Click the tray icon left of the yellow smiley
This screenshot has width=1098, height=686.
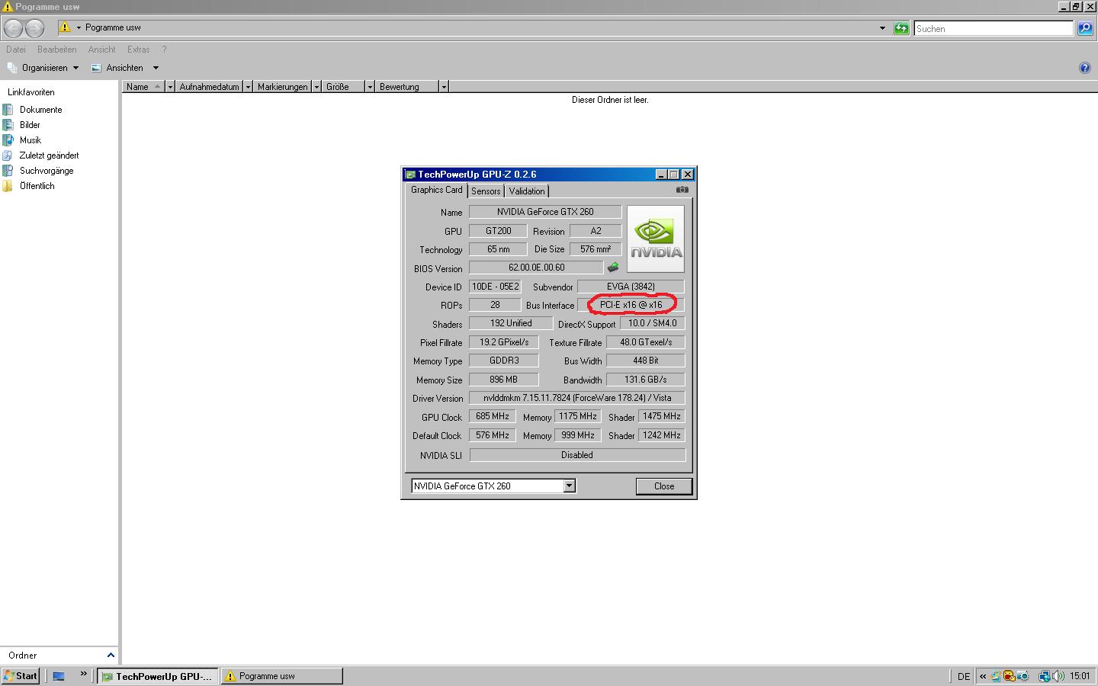(x=996, y=676)
